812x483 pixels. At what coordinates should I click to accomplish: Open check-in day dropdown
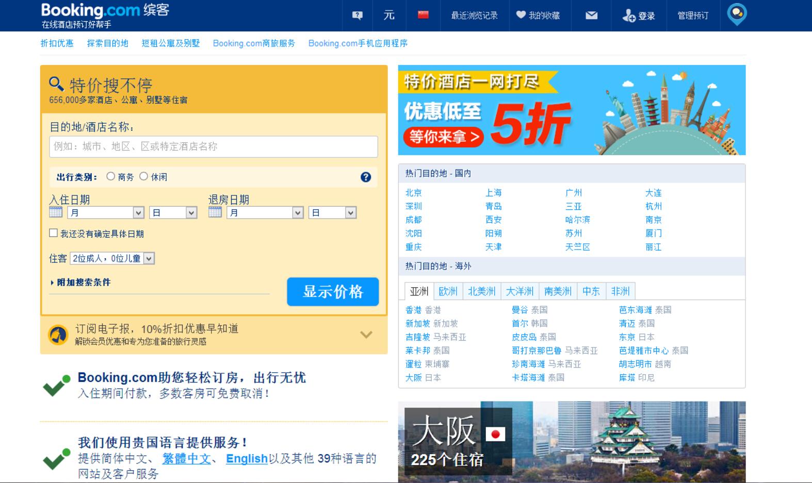click(x=173, y=212)
